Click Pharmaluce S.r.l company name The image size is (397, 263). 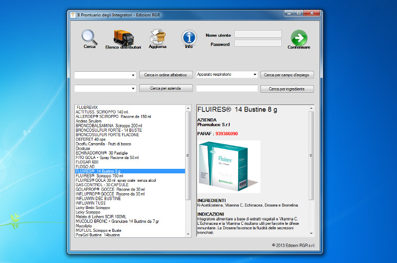tap(214, 124)
